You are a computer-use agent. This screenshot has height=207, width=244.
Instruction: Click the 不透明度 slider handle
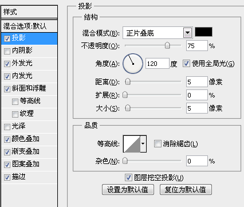[167, 45]
